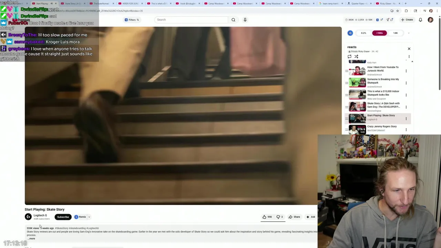Switch to the Ricky Glaser browser tab
This screenshot has width=441, height=248.
click(388, 3)
